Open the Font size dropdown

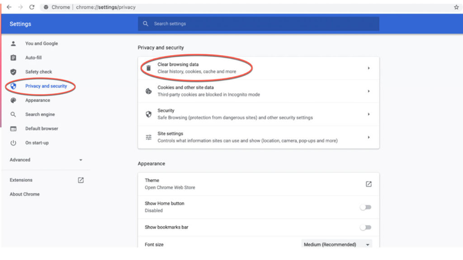tap(336, 244)
